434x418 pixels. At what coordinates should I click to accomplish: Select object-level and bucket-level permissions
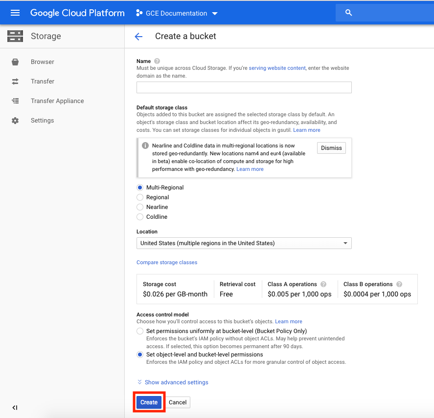tap(140, 355)
